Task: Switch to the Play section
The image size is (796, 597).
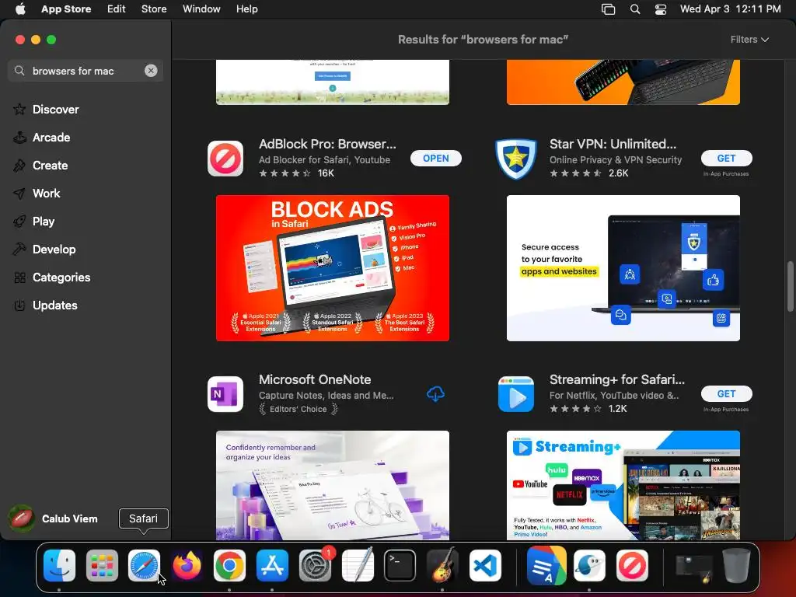Action: pos(44,221)
